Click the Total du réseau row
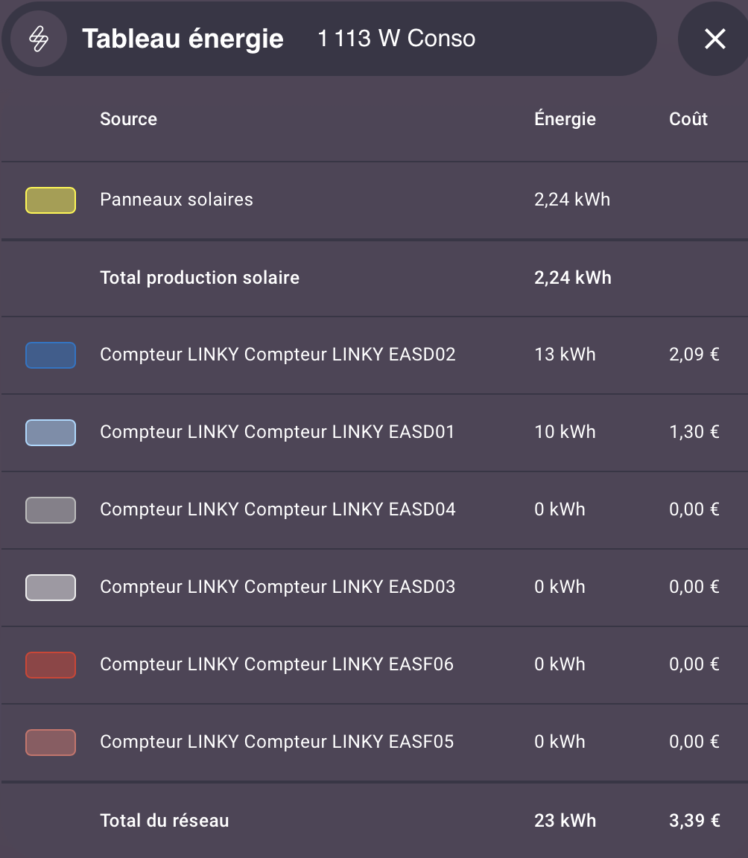The height and width of the screenshot is (858, 748). pos(374,820)
